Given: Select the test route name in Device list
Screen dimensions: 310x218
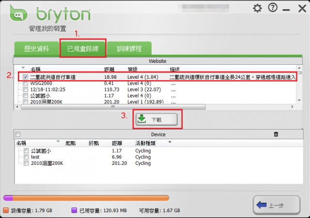Looking at the screenshot, I should (35, 157).
